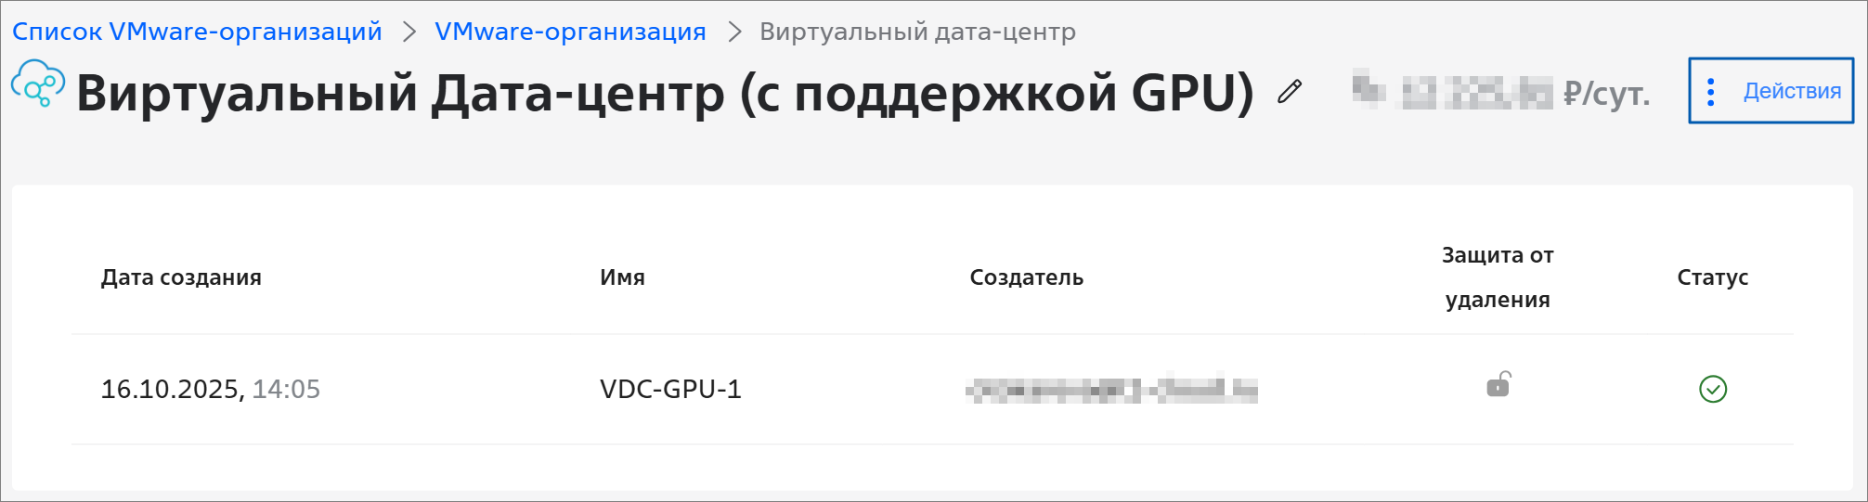Select the Виртуальный дата-центр breadcrumb item
The width and height of the screenshot is (1868, 502).
[x=917, y=32]
